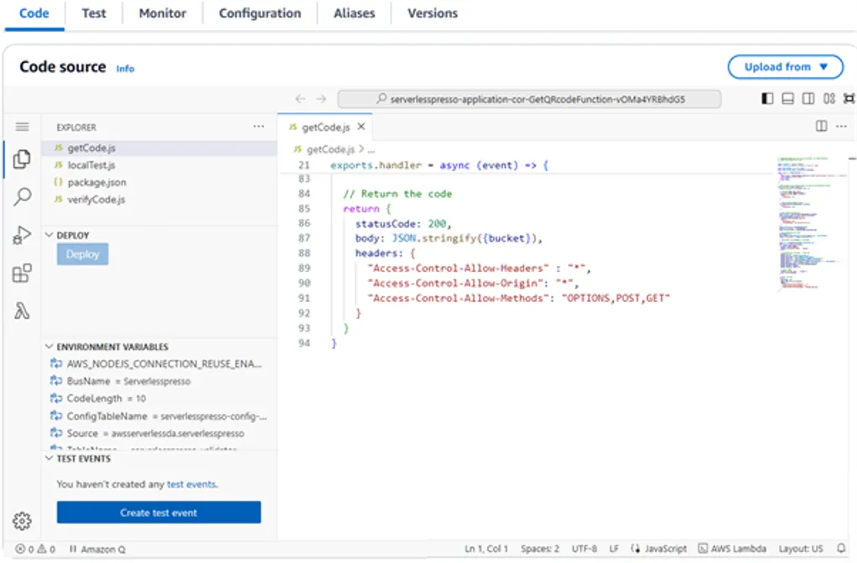Open the AWS Lambda icon in sidebar
The width and height of the screenshot is (857, 563).
(22, 311)
